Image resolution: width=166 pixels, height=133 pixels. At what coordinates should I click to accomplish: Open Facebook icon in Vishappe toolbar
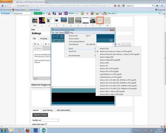(54, 13)
